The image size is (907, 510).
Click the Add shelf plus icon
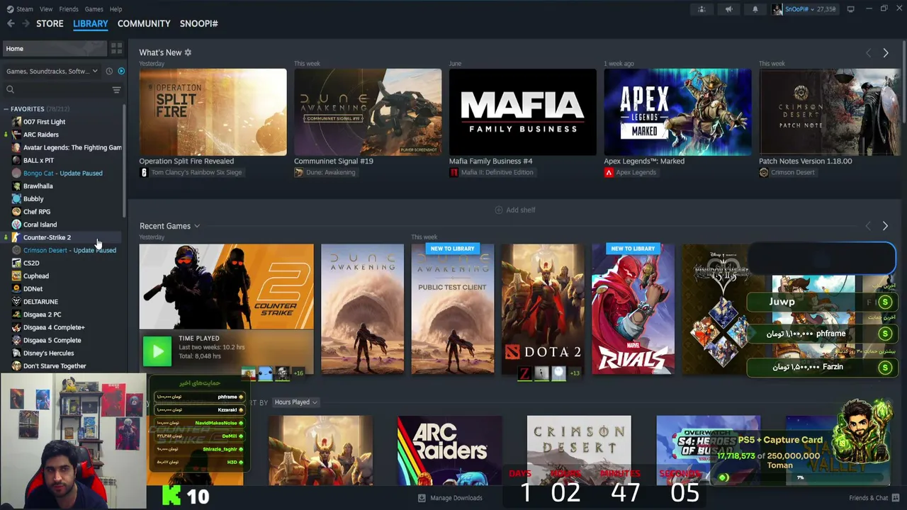(498, 210)
